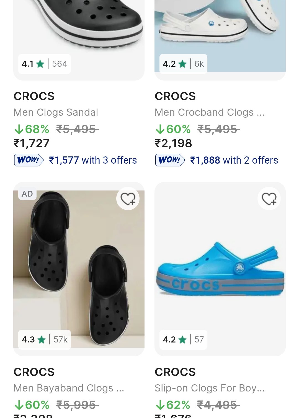The height and width of the screenshot is (420, 299).
Task: Open Men Clogs Sandal product title
Action: tap(56, 112)
